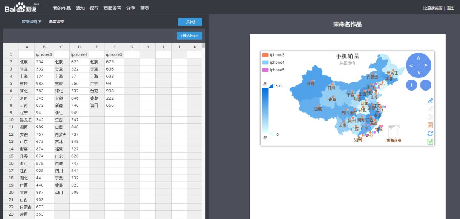Click 青海 region on the map

tap(332, 99)
